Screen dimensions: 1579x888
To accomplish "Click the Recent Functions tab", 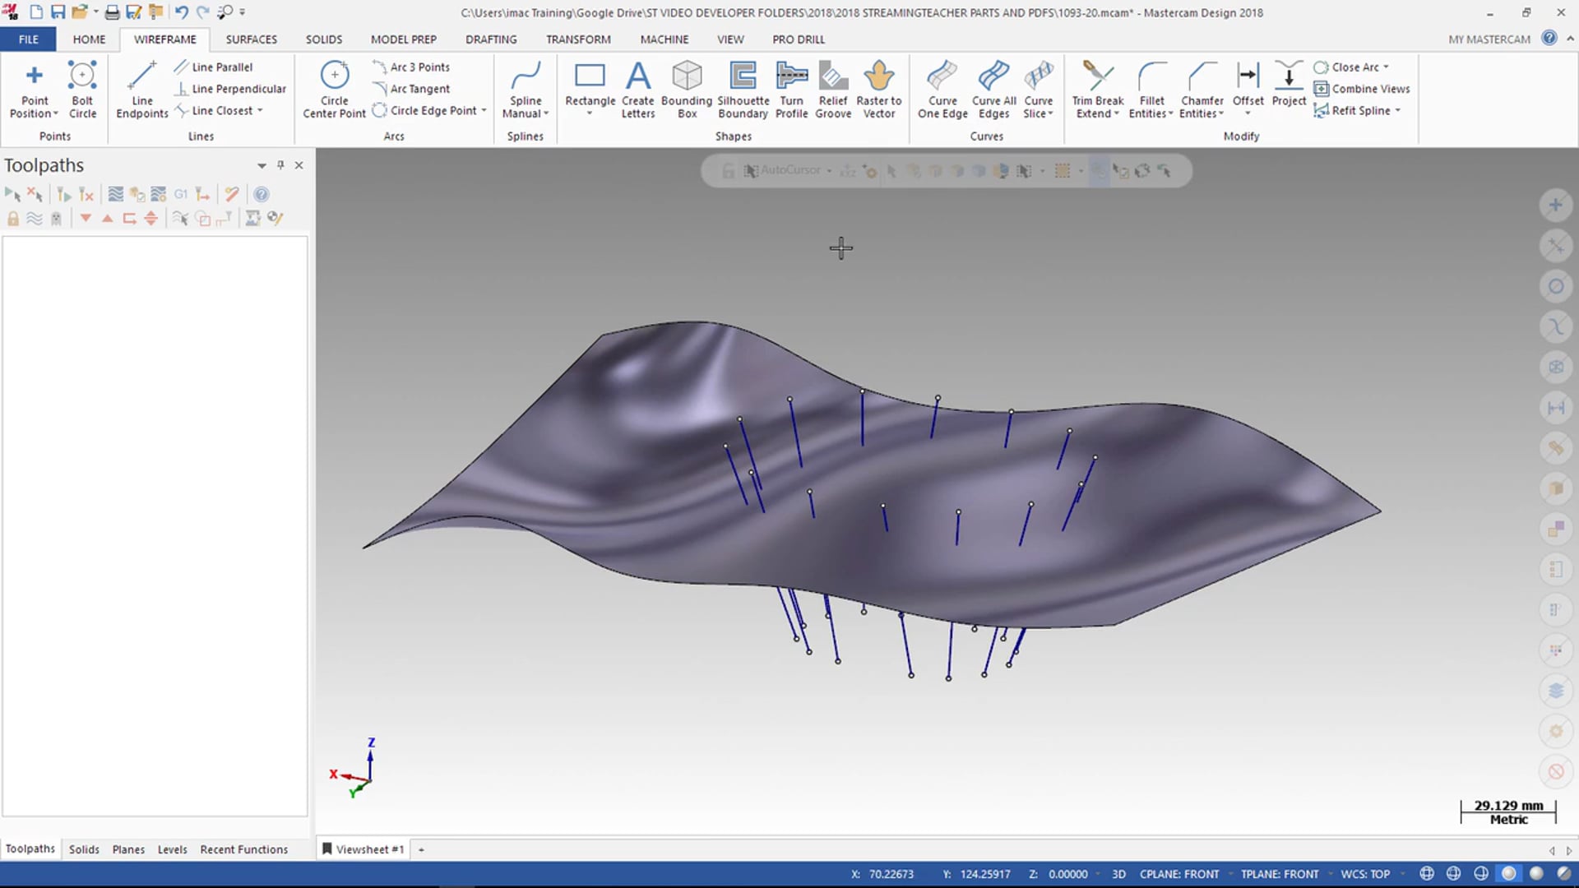I will [x=244, y=849].
